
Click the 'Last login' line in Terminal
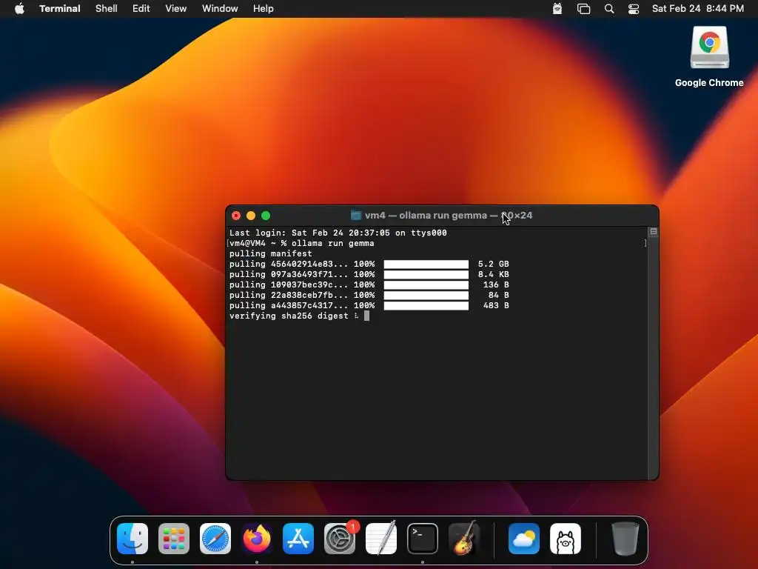coord(338,233)
